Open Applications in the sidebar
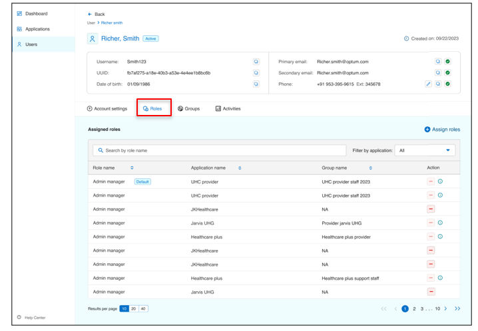Viewport: 478px width, 331px height. coord(43,29)
